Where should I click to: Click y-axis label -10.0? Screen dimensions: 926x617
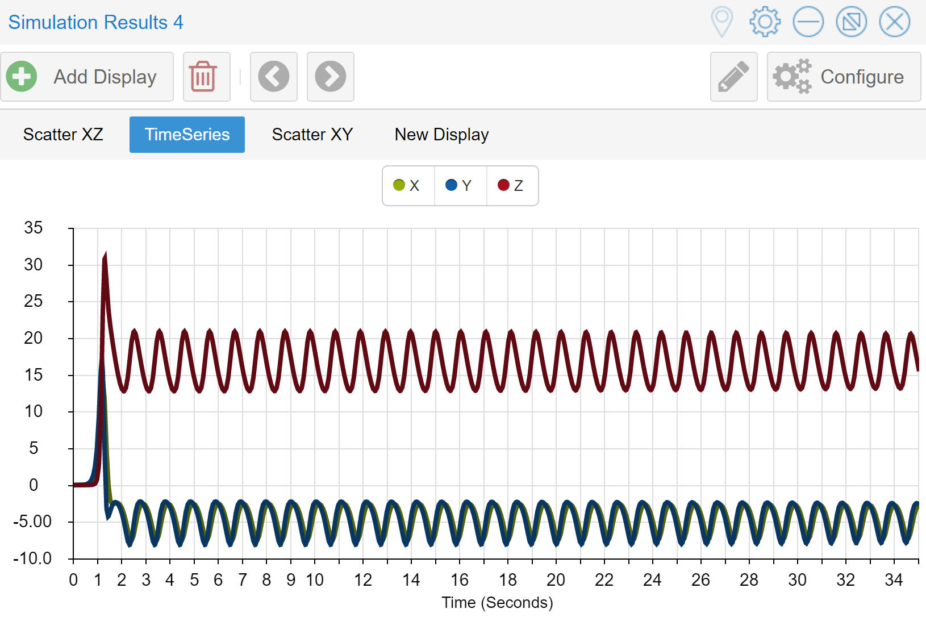tap(32, 558)
